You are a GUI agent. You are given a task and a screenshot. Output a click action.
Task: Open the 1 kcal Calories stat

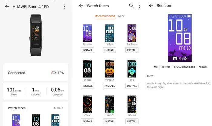(x=36, y=91)
